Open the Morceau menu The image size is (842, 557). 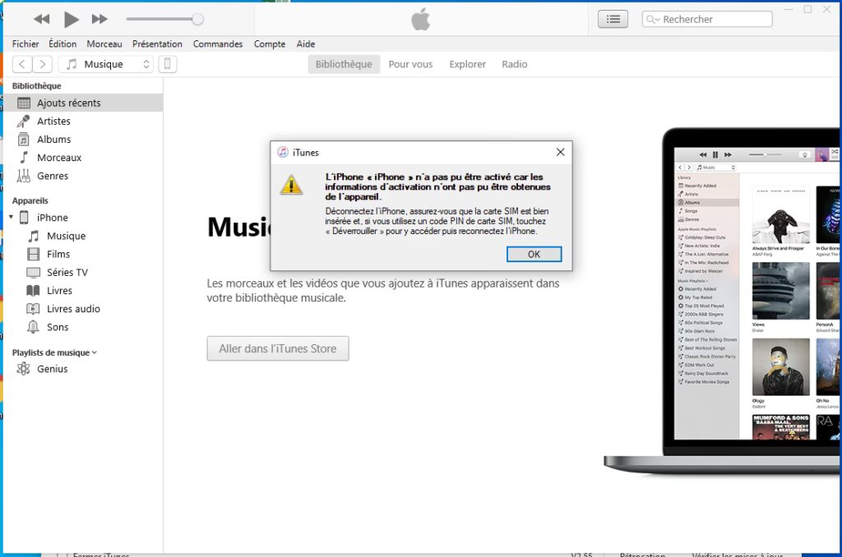point(104,44)
